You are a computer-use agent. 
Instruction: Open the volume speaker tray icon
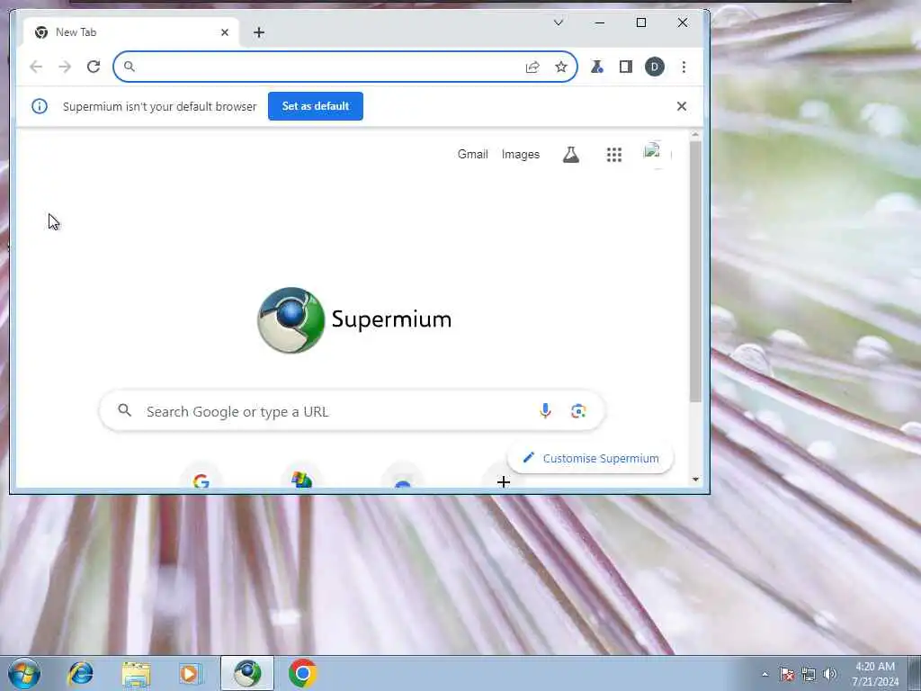[830, 674]
